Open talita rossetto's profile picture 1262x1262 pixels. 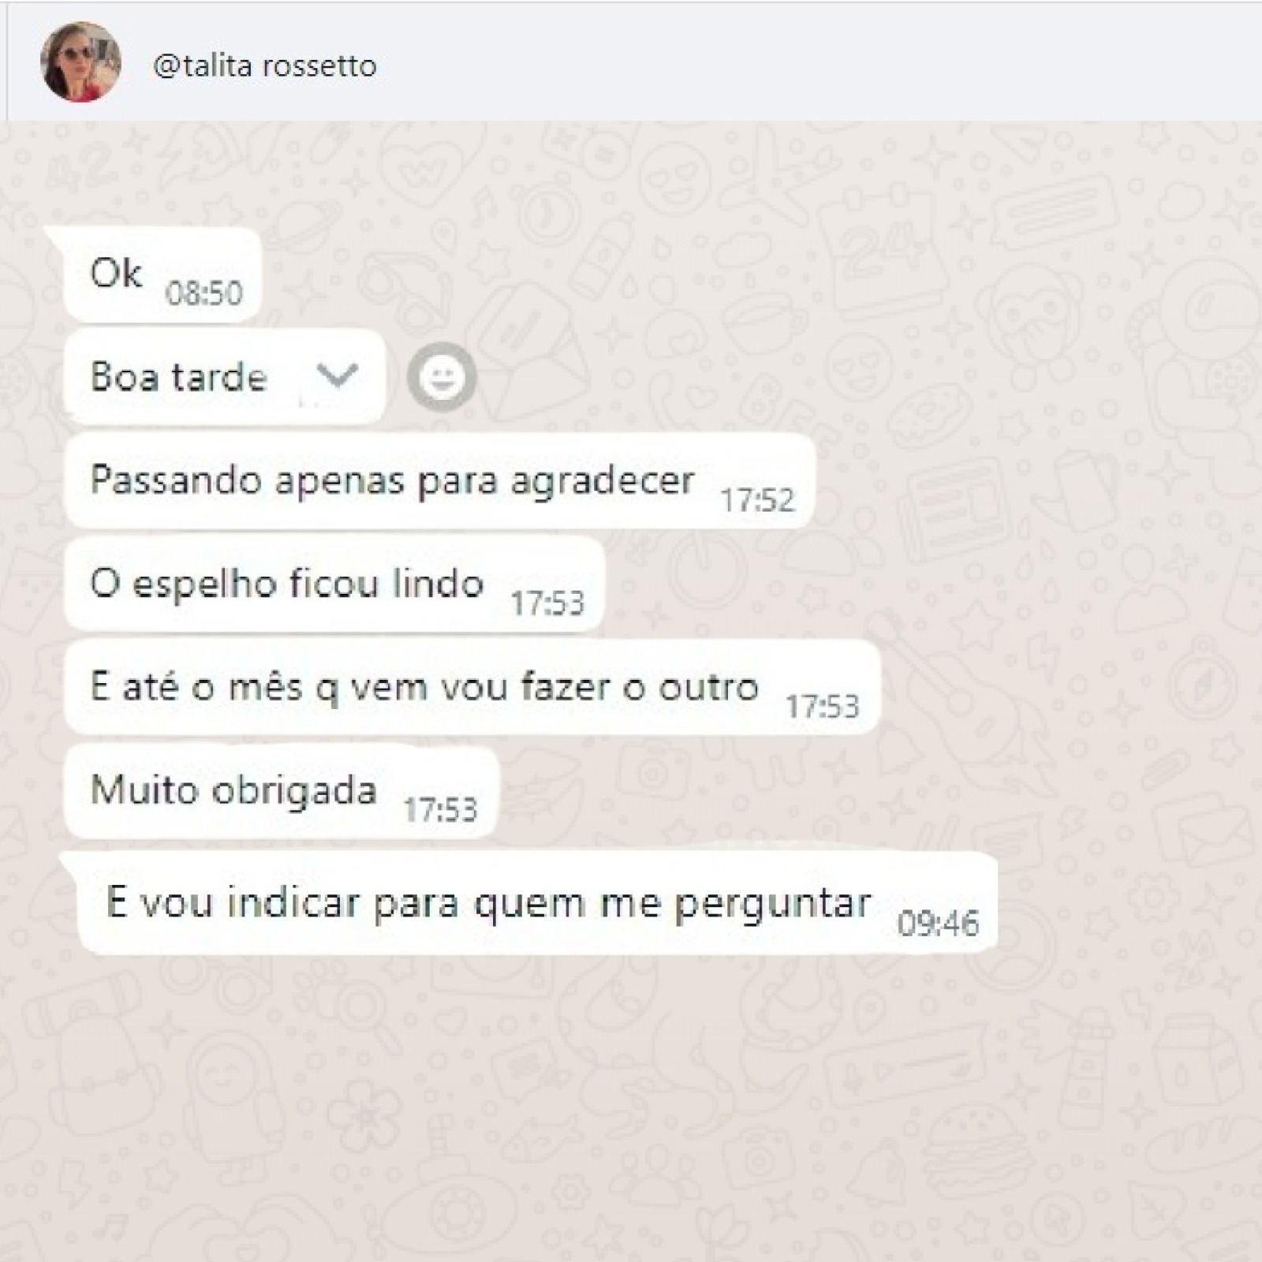click(x=80, y=62)
